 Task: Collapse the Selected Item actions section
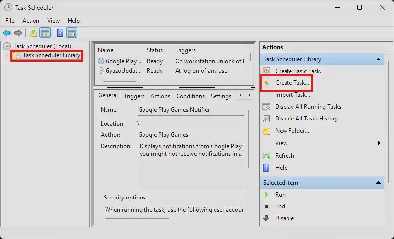point(378,183)
